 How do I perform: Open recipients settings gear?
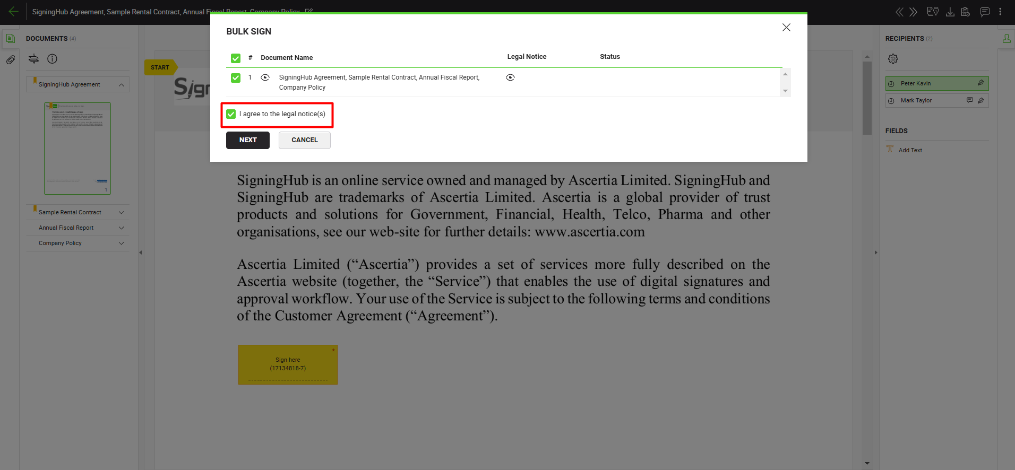click(x=893, y=59)
